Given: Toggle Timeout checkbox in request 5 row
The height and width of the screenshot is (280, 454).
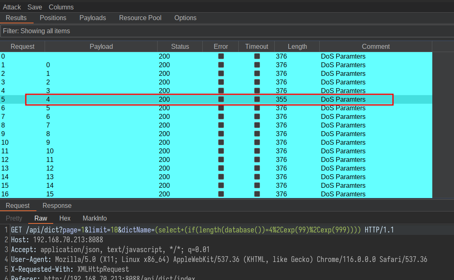Looking at the screenshot, I should 257,100.
